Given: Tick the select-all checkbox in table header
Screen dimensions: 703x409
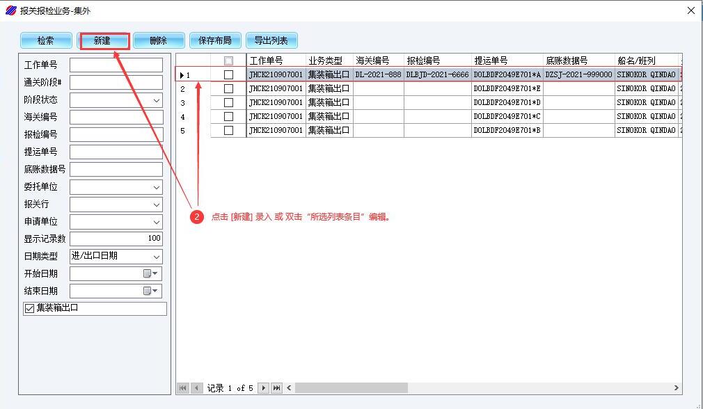Looking at the screenshot, I should (x=228, y=61).
